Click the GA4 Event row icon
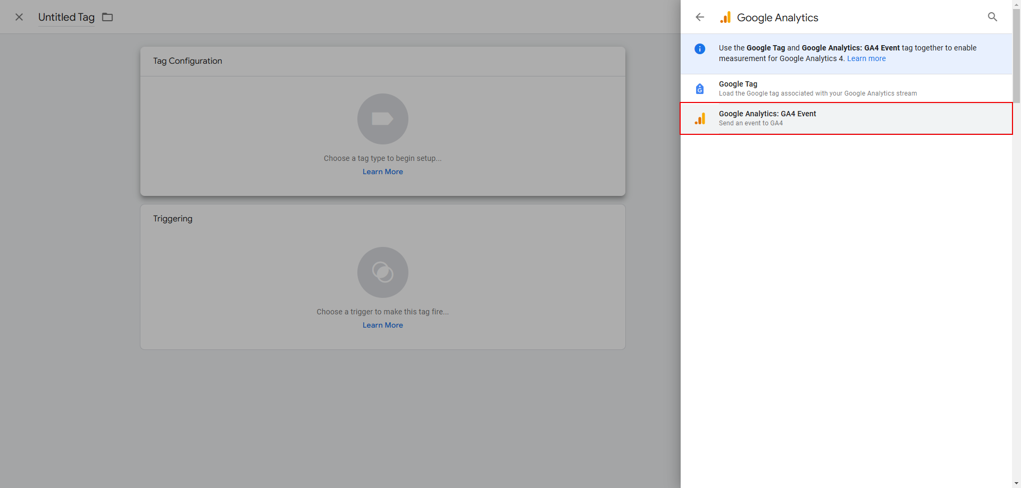The height and width of the screenshot is (488, 1021). click(700, 118)
